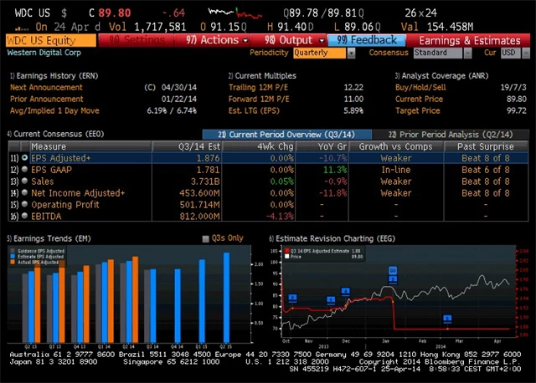Open the Actions menu
536x383 pixels.
[218, 39]
